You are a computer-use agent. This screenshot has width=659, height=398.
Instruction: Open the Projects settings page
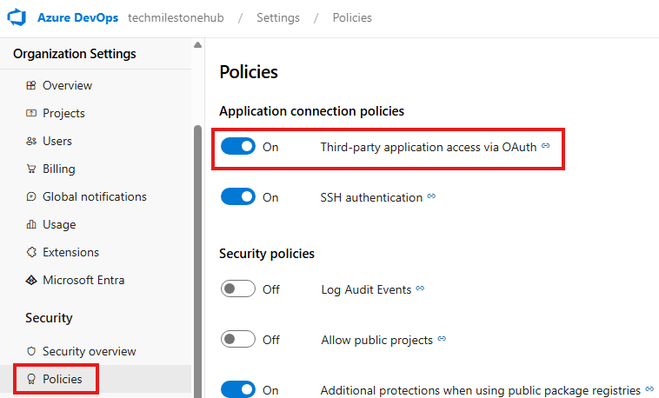pos(63,114)
